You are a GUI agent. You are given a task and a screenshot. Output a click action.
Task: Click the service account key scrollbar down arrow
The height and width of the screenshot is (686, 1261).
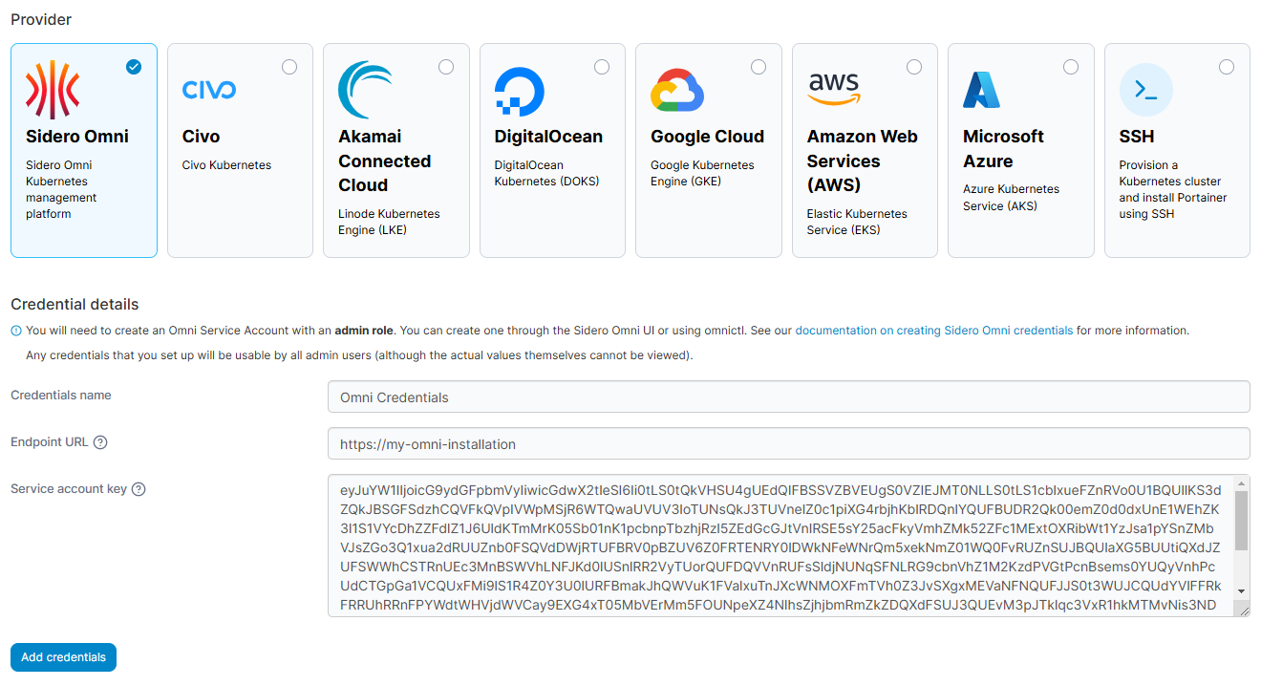pos(1241,591)
